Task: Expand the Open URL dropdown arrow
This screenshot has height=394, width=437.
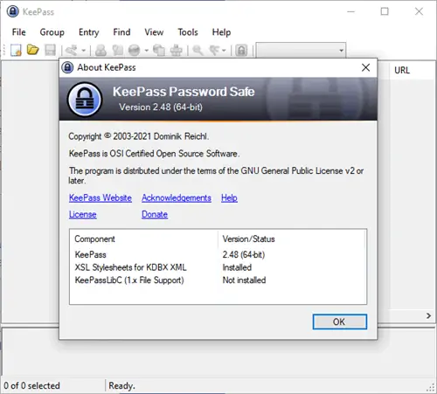Action: point(146,51)
